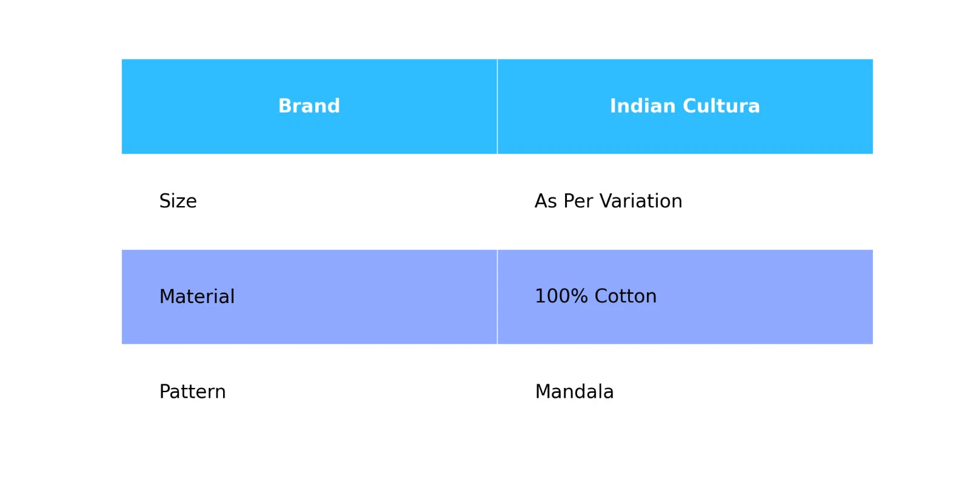Click the capital "M" of "Mandala"
Screen dimensions: 970x494
pyautogui.click(x=543, y=392)
